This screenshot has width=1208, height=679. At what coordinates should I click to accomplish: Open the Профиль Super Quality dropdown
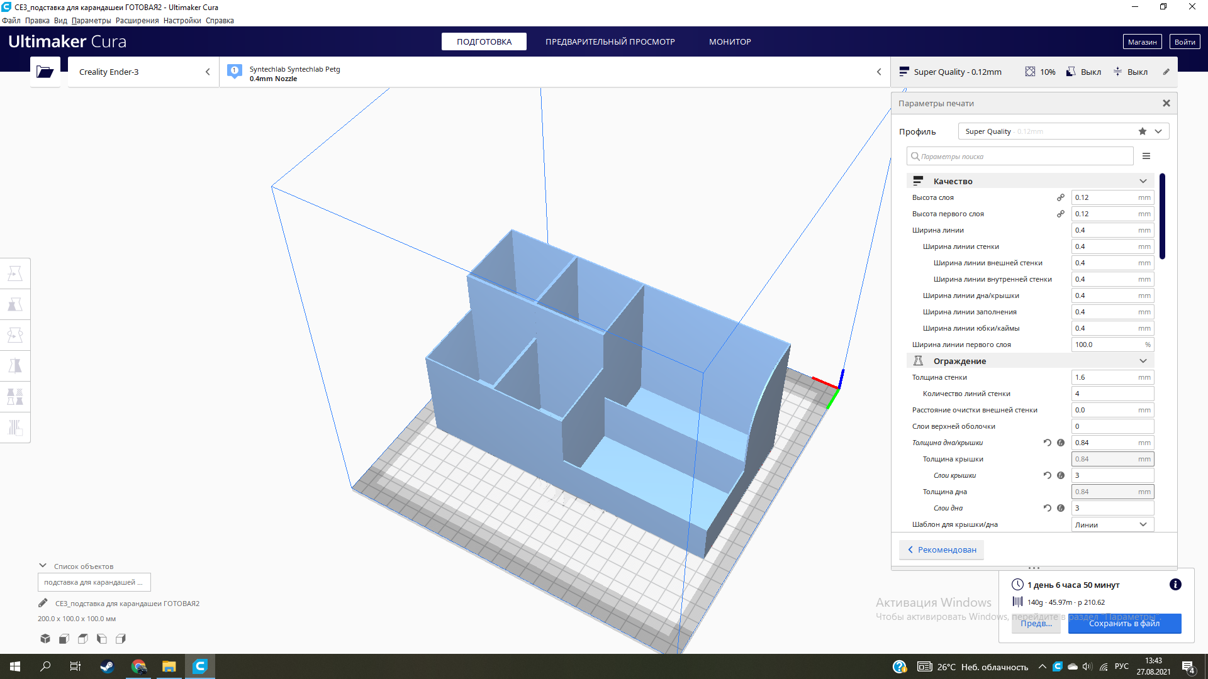coord(1158,131)
